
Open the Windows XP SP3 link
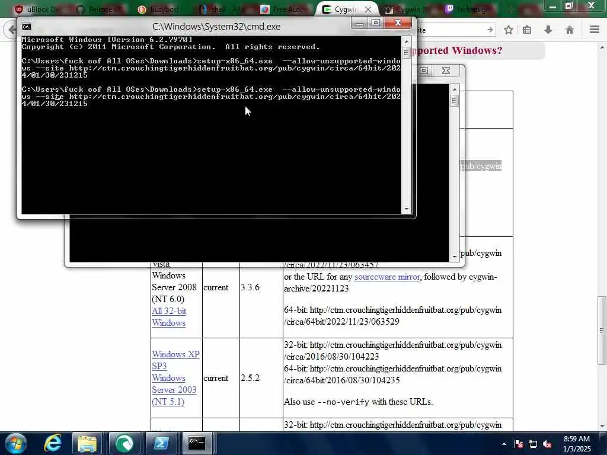click(x=175, y=360)
